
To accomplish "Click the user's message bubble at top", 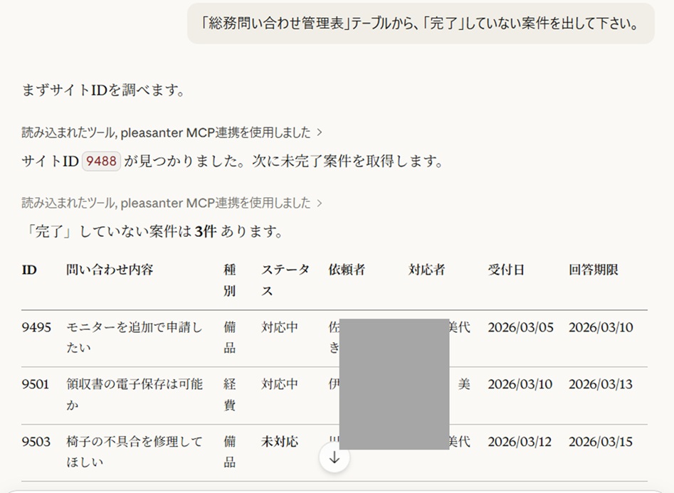I will [420, 23].
